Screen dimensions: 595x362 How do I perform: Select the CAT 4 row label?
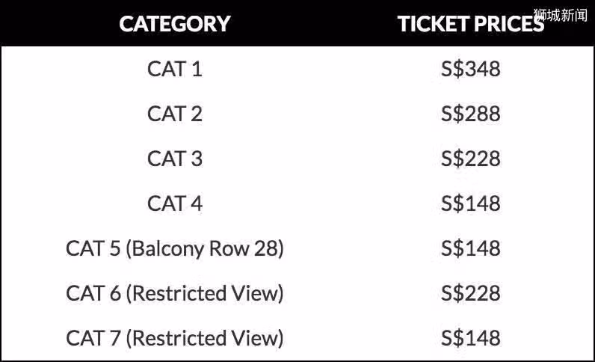pos(175,203)
